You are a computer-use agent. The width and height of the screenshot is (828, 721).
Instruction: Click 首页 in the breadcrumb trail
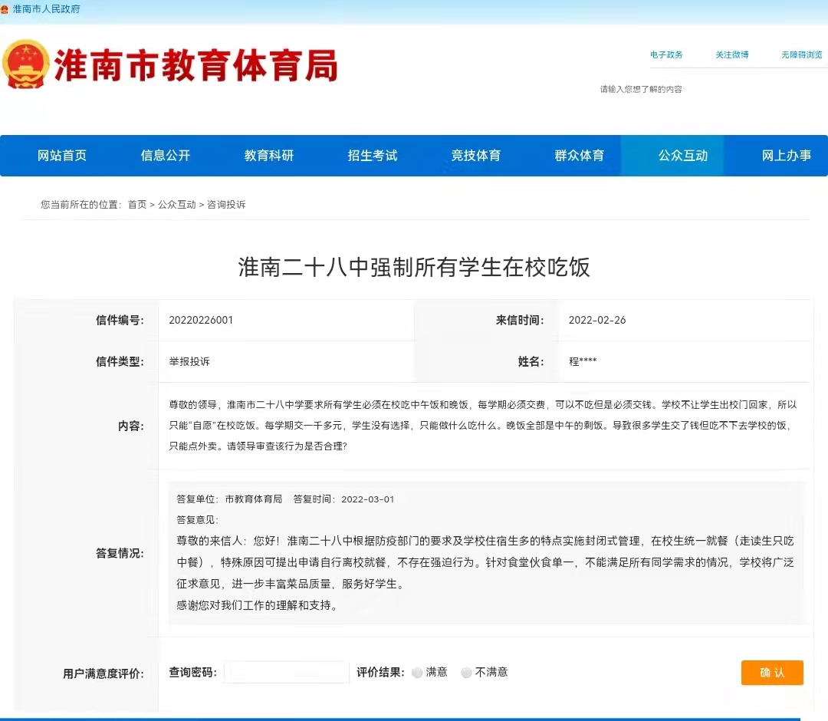tap(137, 205)
